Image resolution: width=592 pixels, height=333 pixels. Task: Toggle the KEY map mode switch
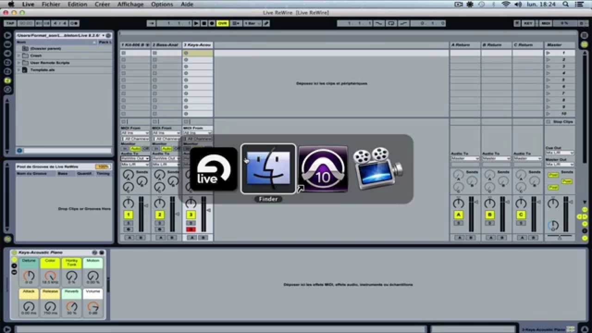tap(528, 23)
